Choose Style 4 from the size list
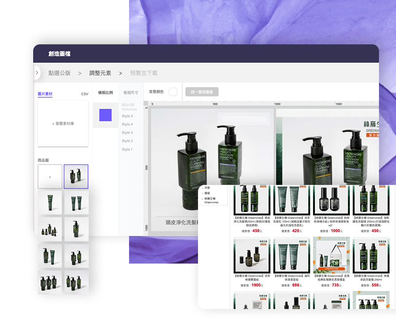The image size is (396, 321). point(127,124)
